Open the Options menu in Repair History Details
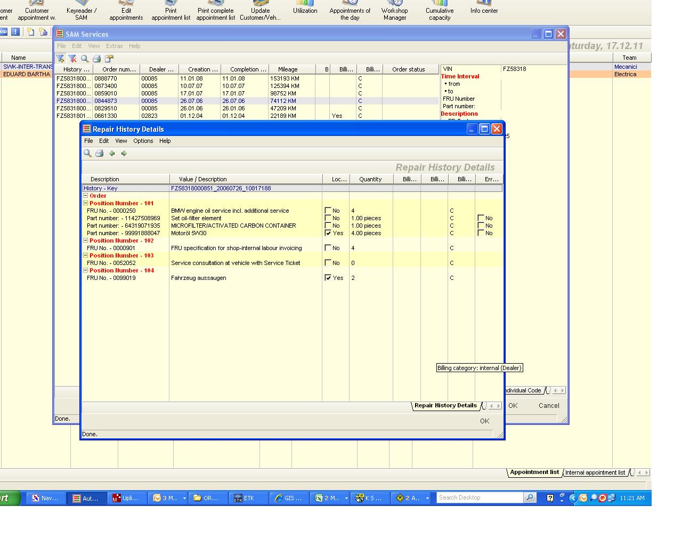682x546 pixels. [143, 141]
